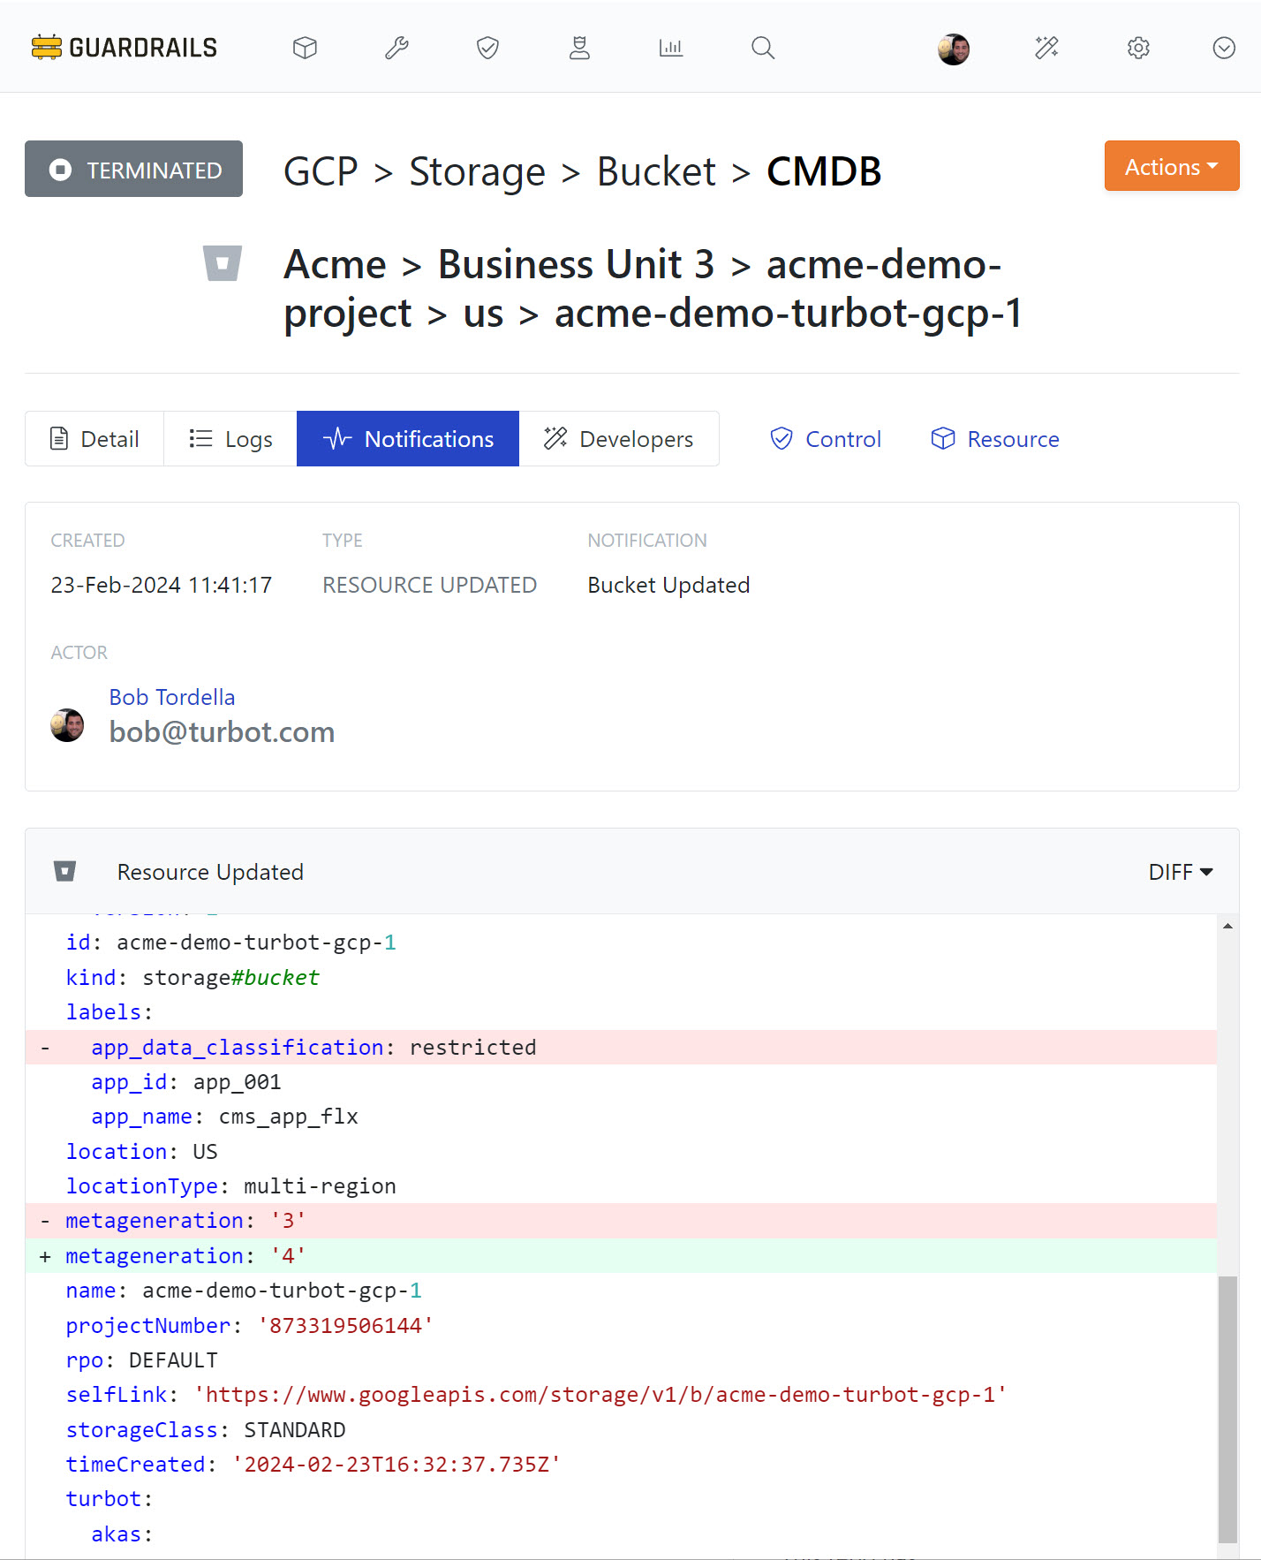Click the Bucket breadcrumb link
This screenshot has height=1560, width=1261.
pos(656,171)
